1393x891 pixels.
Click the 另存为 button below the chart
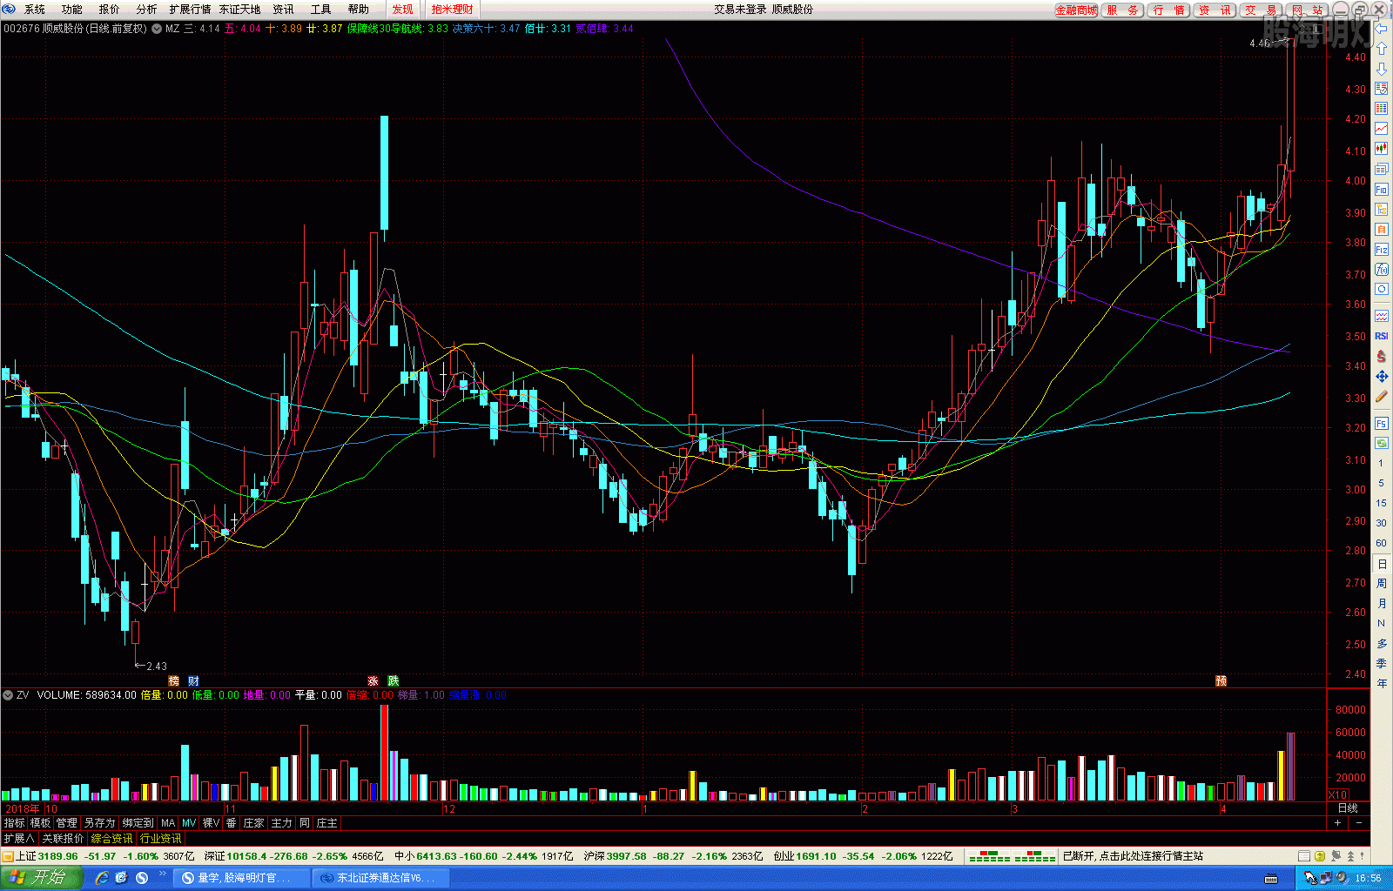(x=99, y=822)
